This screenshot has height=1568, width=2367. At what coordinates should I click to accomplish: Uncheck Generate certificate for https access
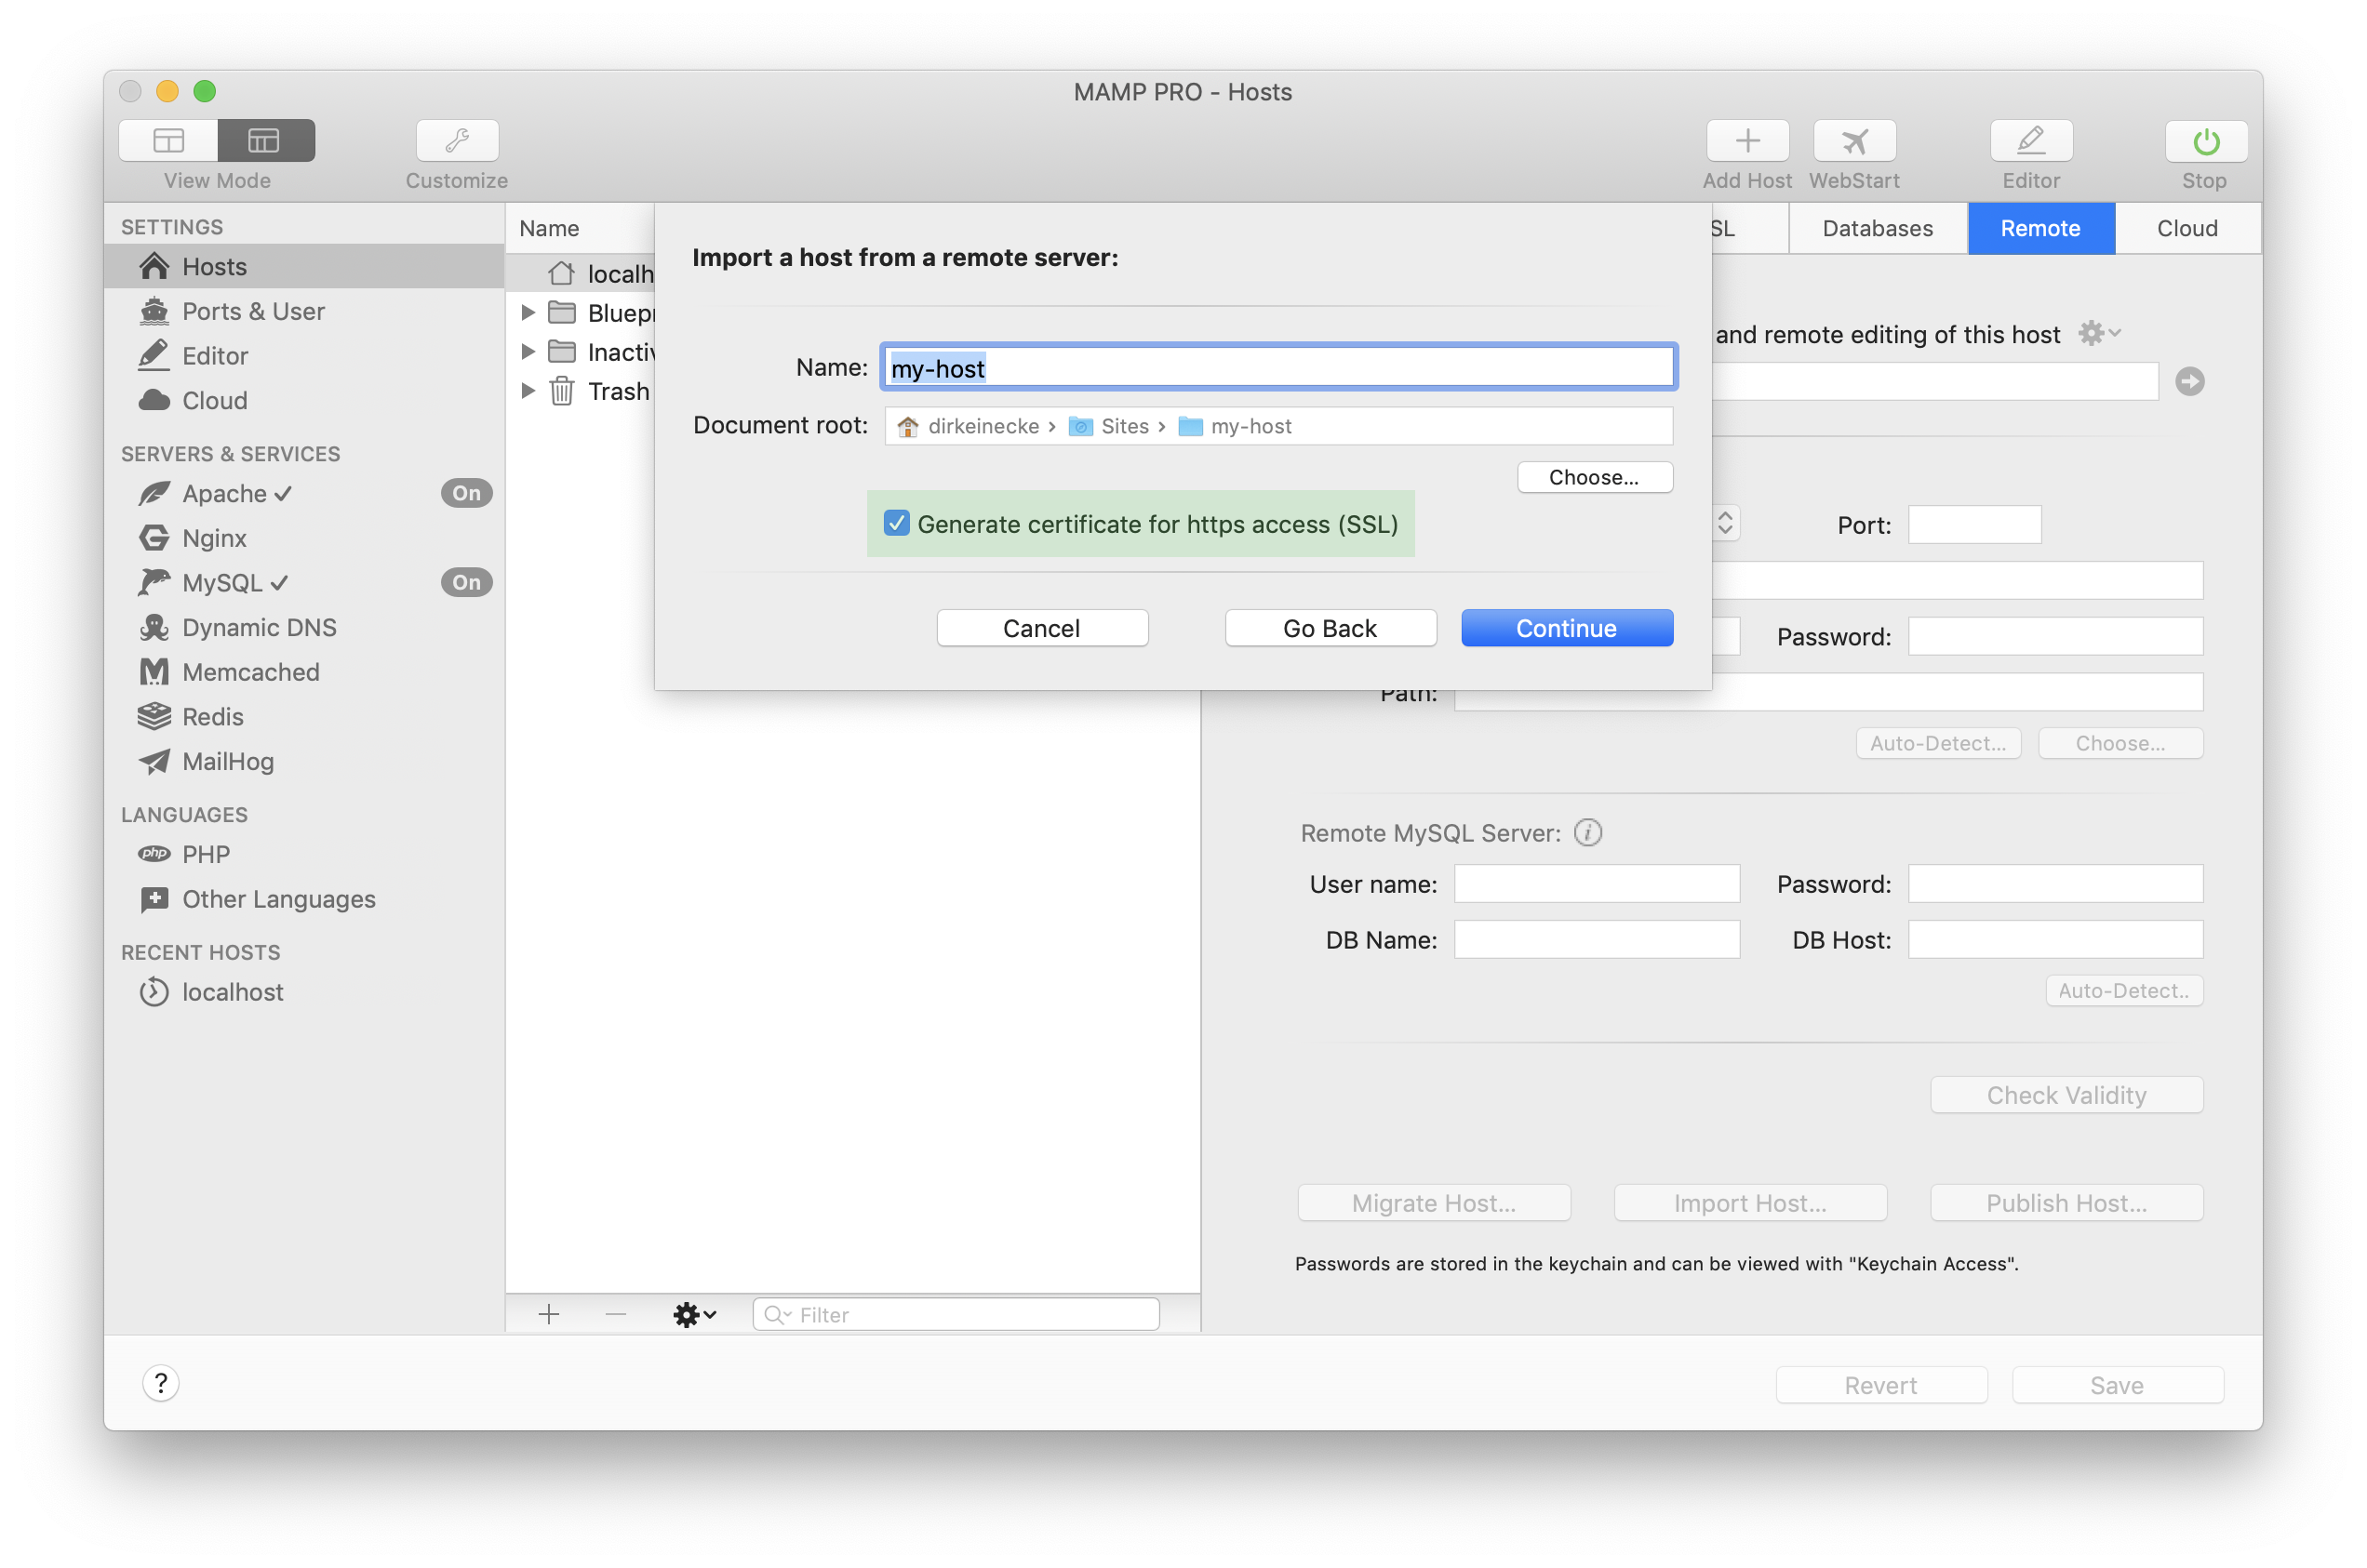[x=895, y=523]
